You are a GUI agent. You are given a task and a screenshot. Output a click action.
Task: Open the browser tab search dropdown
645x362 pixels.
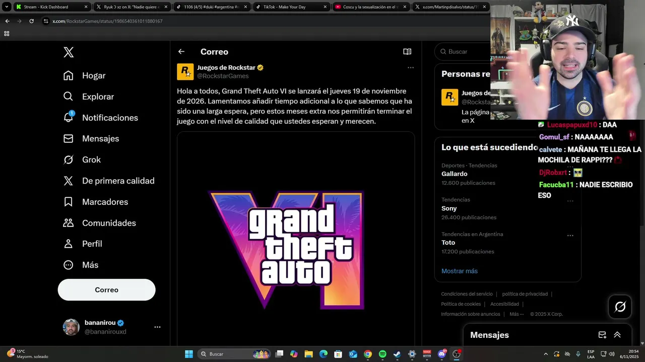coord(7,7)
